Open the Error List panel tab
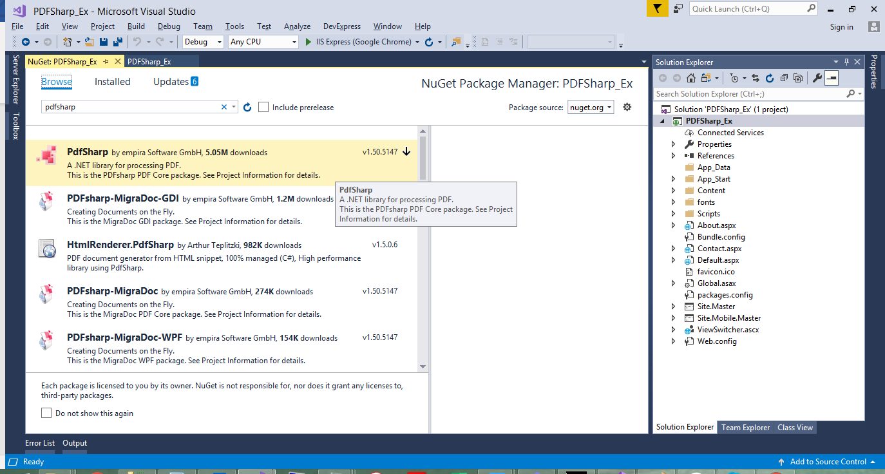Image resolution: width=885 pixels, height=474 pixels. click(40, 443)
